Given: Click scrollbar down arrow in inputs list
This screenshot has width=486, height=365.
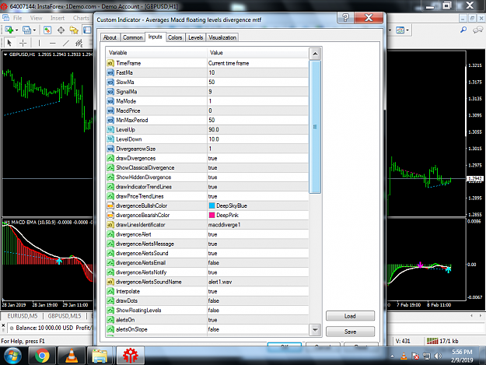Looking at the screenshot, I should coord(315,330).
